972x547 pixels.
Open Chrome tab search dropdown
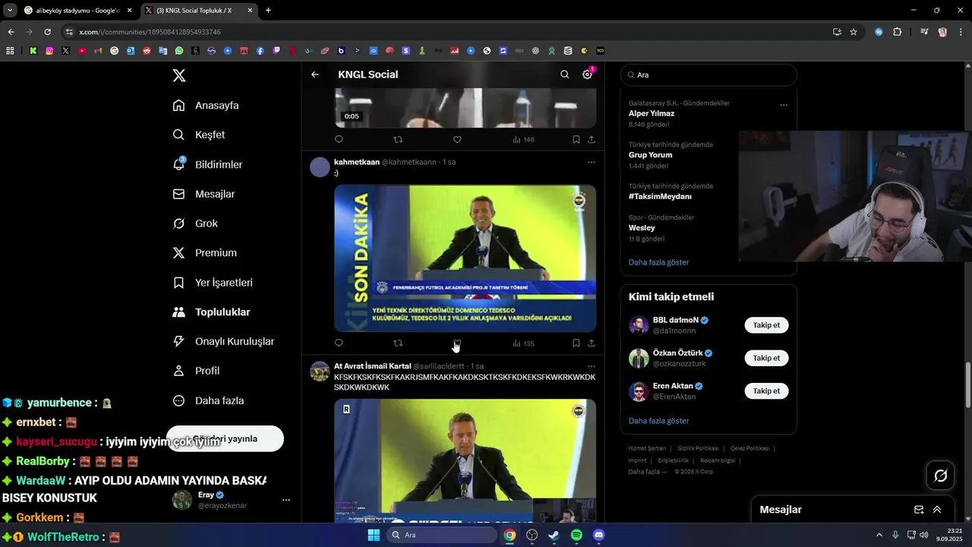[9, 11]
